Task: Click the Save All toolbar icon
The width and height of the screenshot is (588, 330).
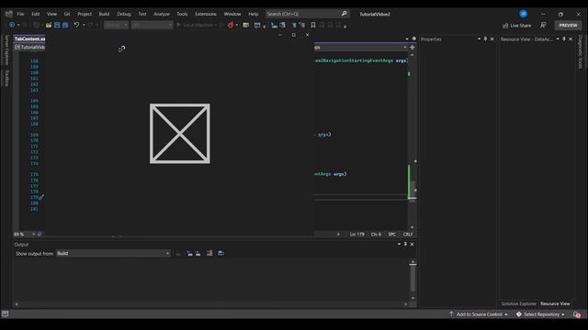Action: point(65,25)
